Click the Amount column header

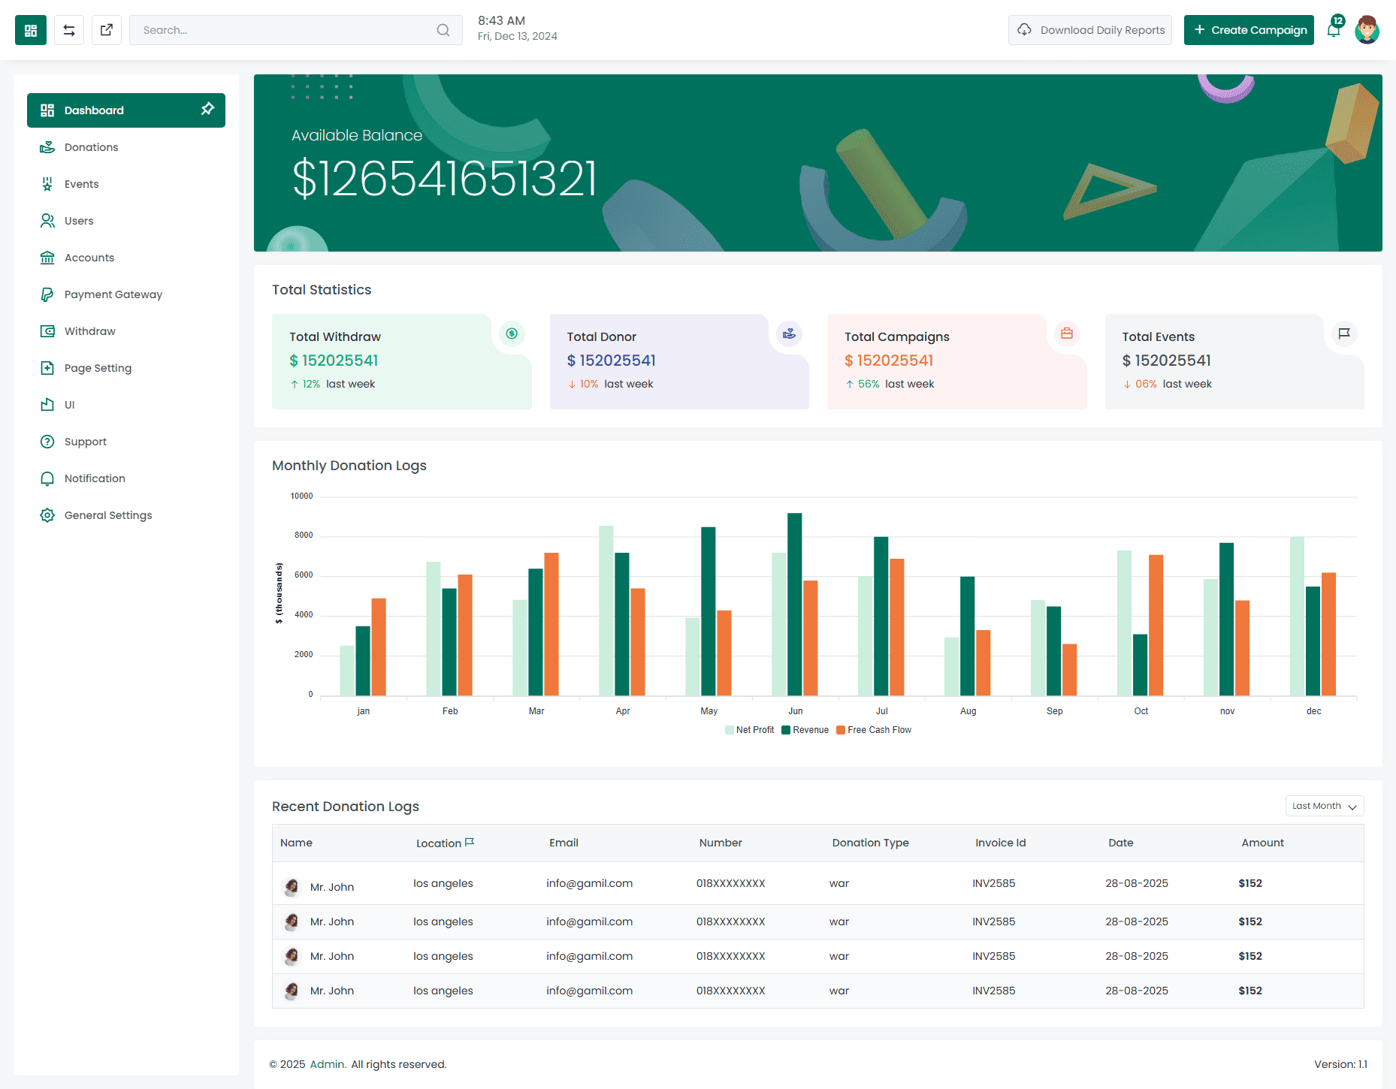pyautogui.click(x=1263, y=843)
